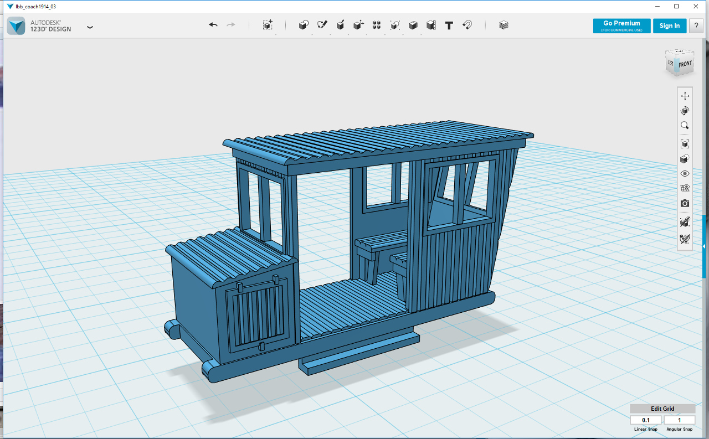Toggle the eye visibility options icon
The image size is (709, 439).
coord(685,174)
